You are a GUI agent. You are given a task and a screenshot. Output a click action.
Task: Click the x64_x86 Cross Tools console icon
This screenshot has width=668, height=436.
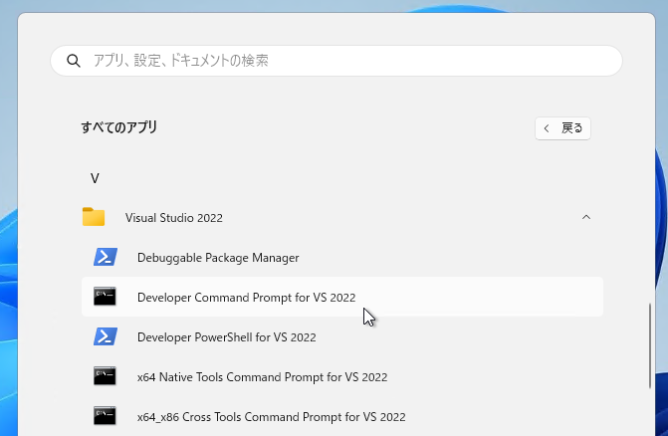[x=105, y=416]
